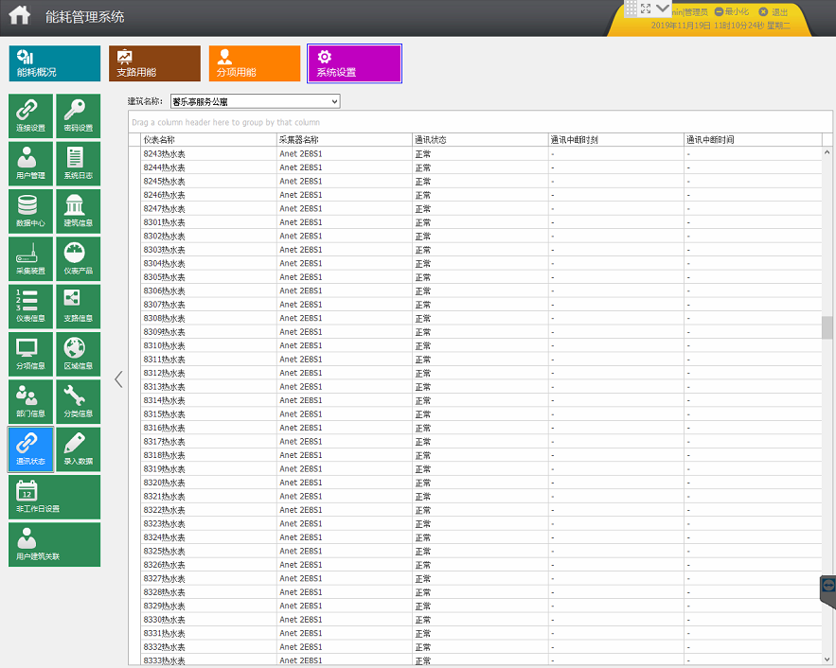Collapse the sidebar with left chevron

coord(118,379)
